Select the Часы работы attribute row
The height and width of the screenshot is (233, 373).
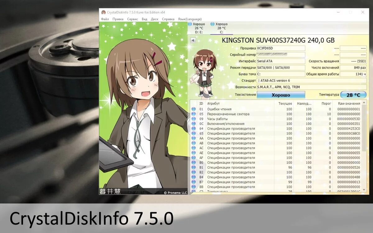pyautogui.click(x=276, y=119)
